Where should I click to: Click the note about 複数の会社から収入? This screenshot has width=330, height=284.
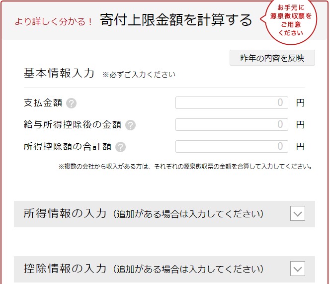click(185, 167)
